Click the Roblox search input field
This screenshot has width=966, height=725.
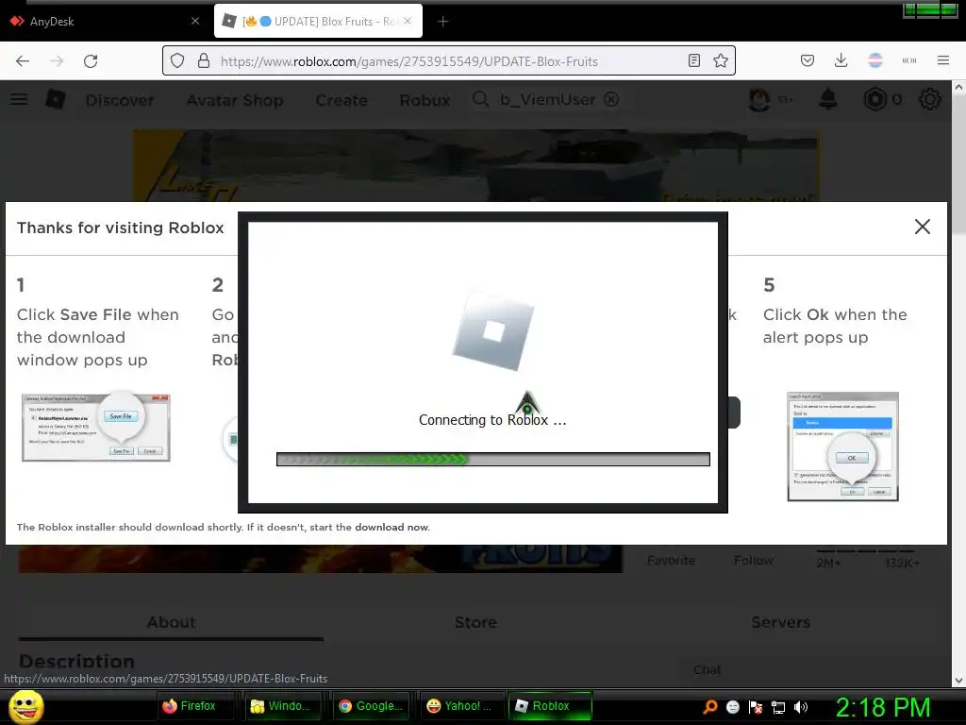547,100
